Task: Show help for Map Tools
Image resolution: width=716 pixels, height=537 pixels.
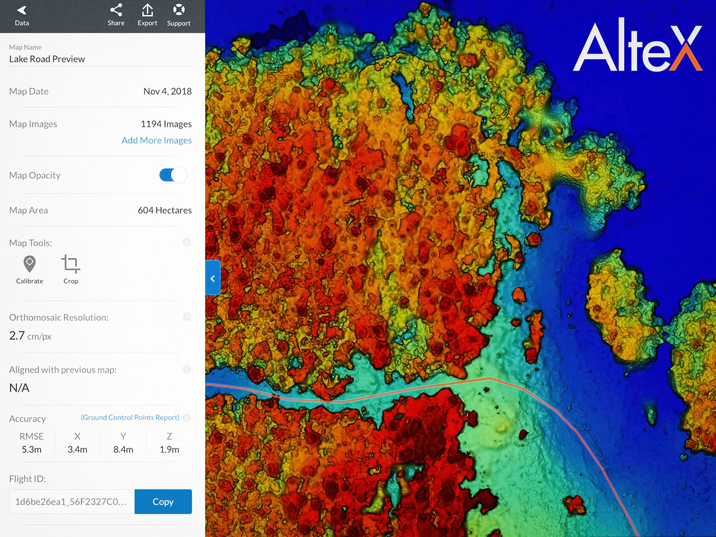Action: coord(187,242)
